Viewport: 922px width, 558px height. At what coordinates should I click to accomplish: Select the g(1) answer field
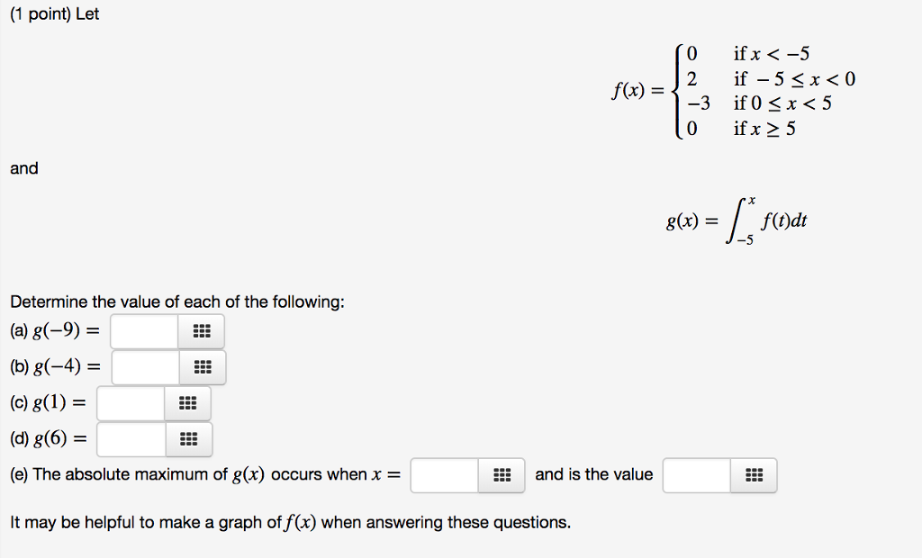(x=131, y=403)
